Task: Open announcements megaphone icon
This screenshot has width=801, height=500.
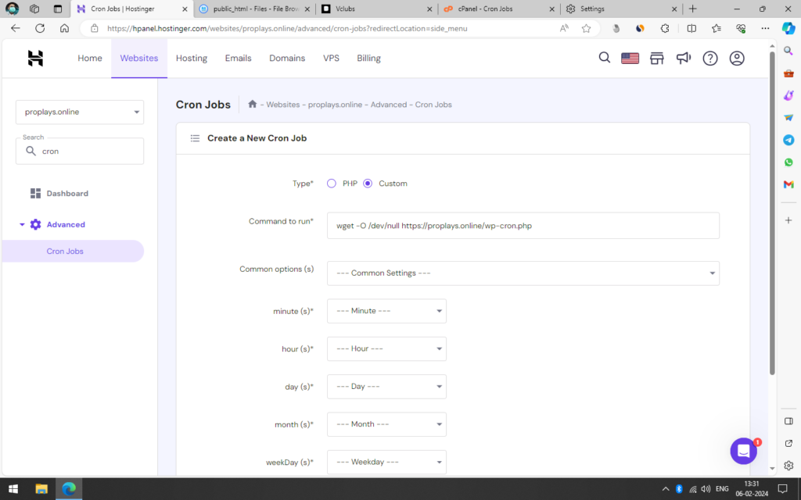Action: coord(684,59)
